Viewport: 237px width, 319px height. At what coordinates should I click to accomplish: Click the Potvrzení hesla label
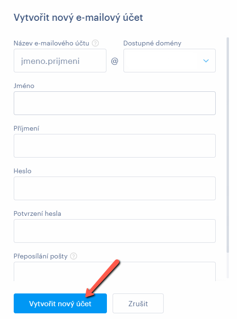click(37, 213)
